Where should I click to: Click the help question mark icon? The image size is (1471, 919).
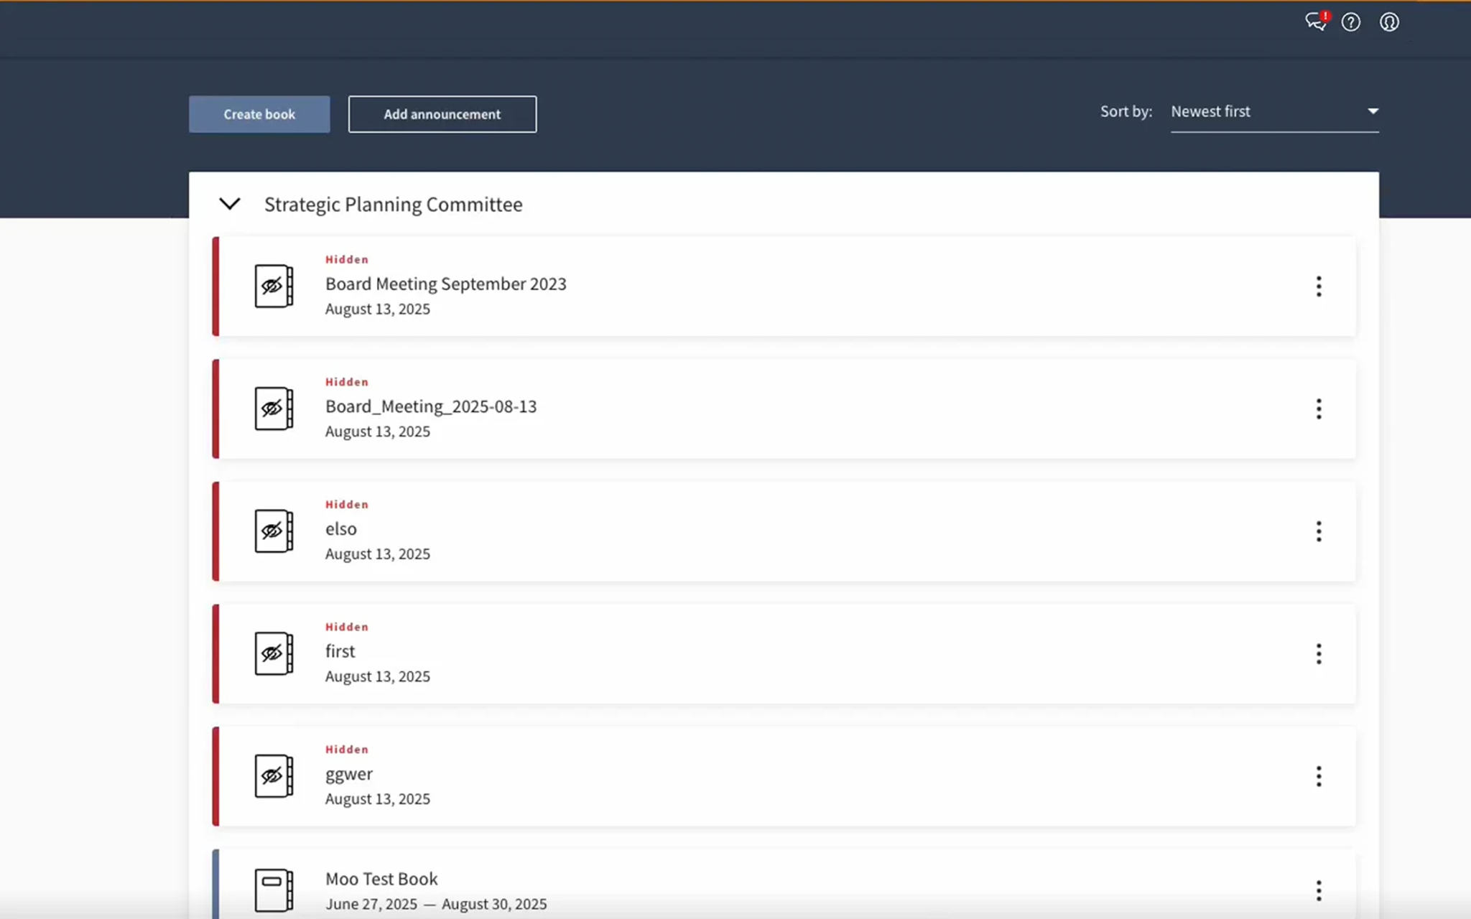coord(1351,22)
